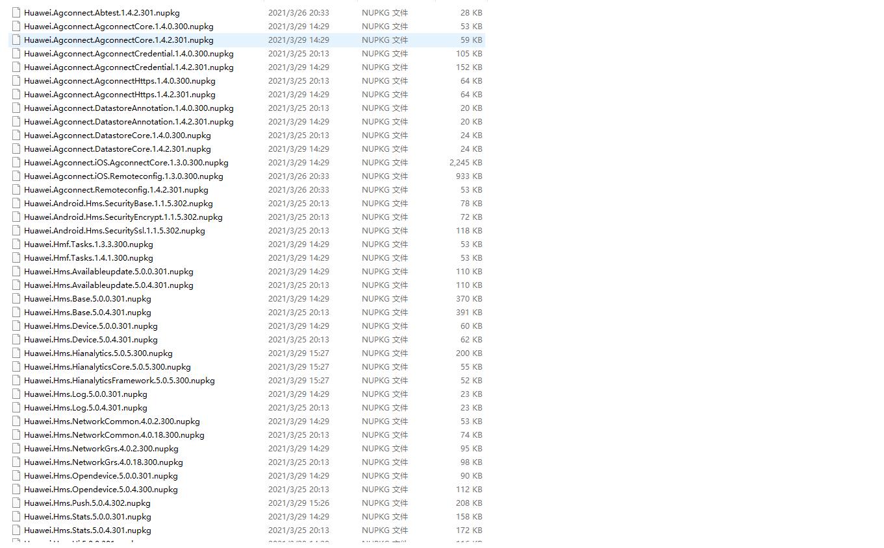
Task: Select file name Huawei.Hms.NetworkCommon.4.0.2.300.nupkg
Action: 112,421
